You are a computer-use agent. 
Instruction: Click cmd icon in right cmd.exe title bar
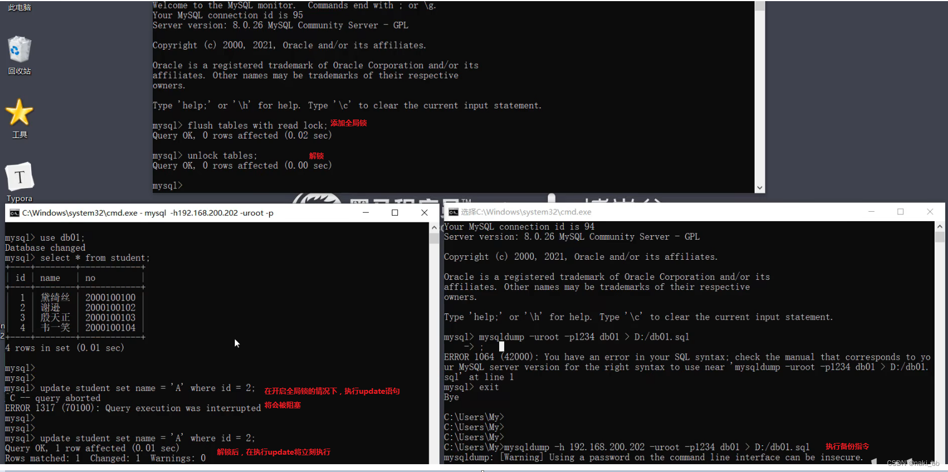[453, 212]
